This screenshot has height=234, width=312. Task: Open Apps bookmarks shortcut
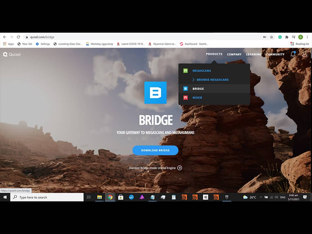pos(9,44)
